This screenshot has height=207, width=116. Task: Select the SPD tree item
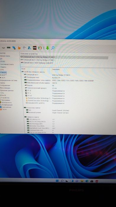(x=2, y=70)
